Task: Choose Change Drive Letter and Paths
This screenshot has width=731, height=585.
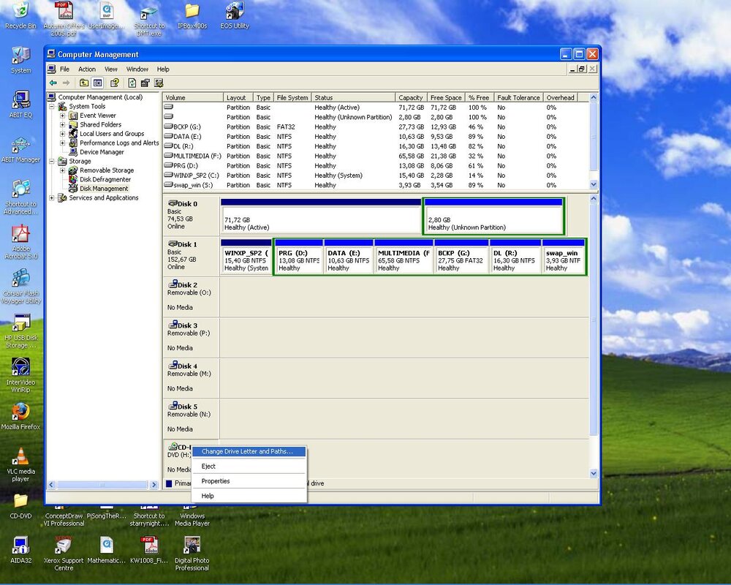Action: [247, 452]
